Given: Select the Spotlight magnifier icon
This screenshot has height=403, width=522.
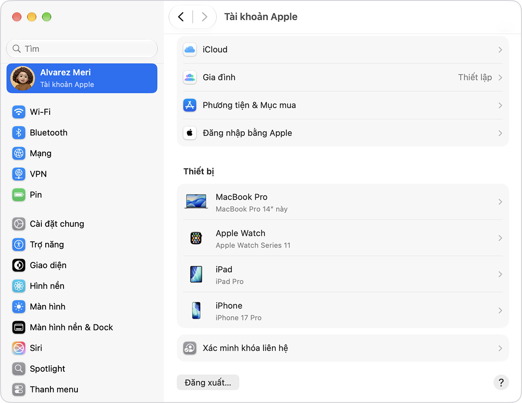Looking at the screenshot, I should tap(19, 369).
